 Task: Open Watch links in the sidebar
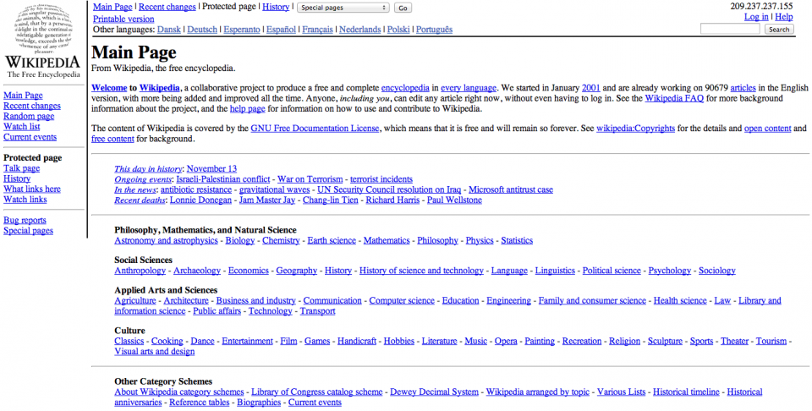(x=25, y=200)
